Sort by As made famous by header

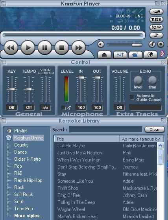point(141,139)
